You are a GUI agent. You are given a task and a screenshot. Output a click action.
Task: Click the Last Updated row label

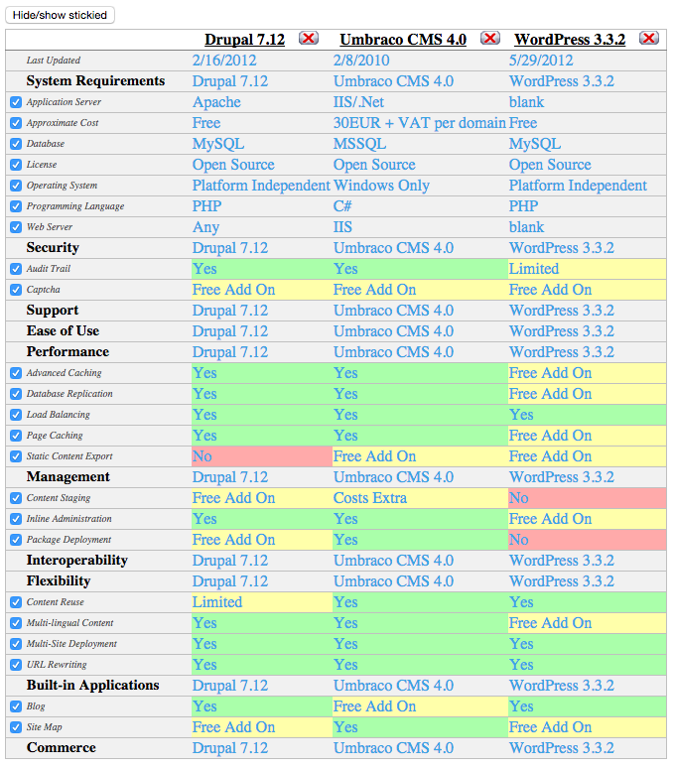54,61
